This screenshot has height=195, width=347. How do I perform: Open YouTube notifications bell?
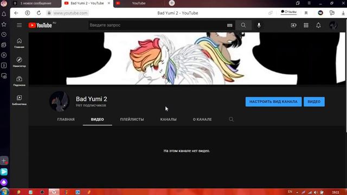[318, 25]
